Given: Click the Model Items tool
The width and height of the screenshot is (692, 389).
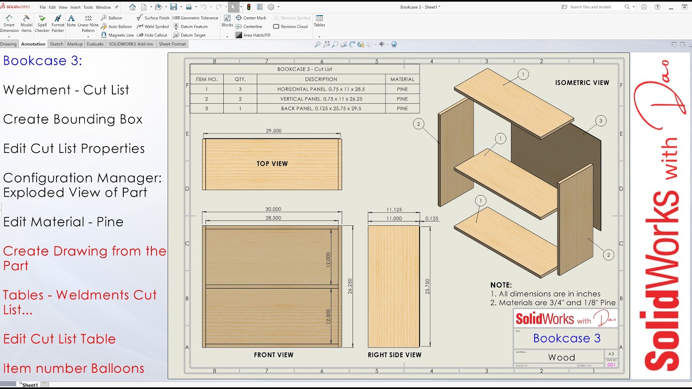Looking at the screenshot, I should (26, 24).
